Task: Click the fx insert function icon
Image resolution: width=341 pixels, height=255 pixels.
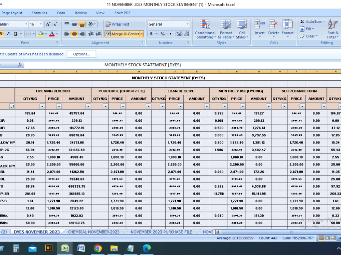Action: [x=20, y=65]
